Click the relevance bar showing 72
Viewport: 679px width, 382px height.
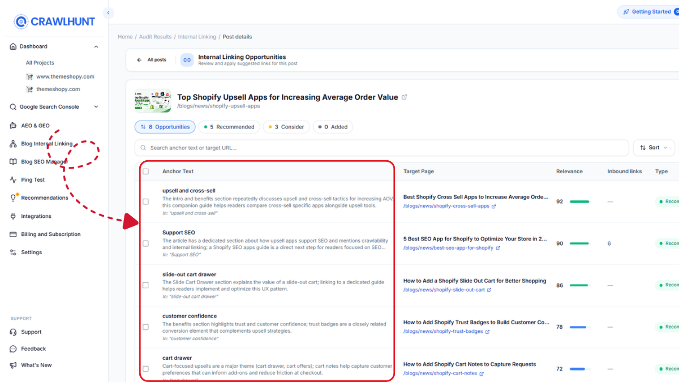(579, 369)
